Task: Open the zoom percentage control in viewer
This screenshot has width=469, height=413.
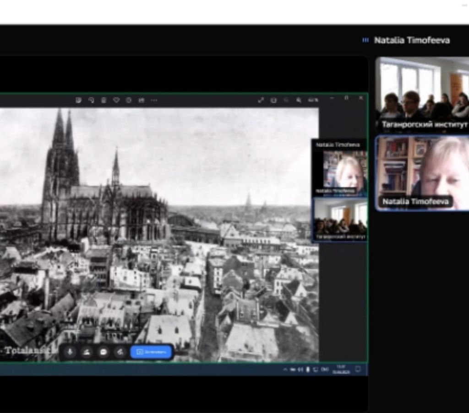Action: pyautogui.click(x=313, y=100)
